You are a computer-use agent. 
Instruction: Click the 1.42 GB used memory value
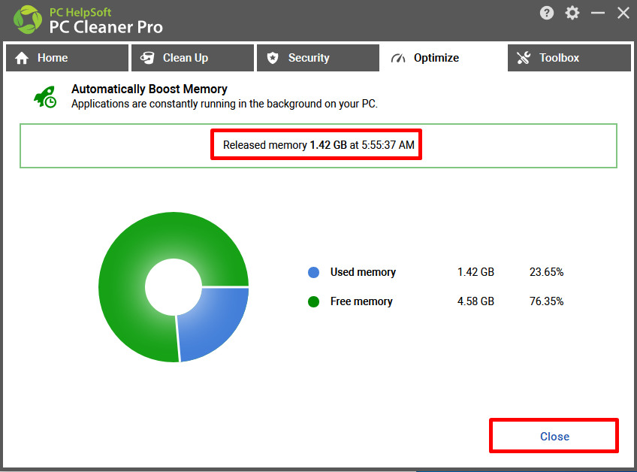[x=475, y=272]
